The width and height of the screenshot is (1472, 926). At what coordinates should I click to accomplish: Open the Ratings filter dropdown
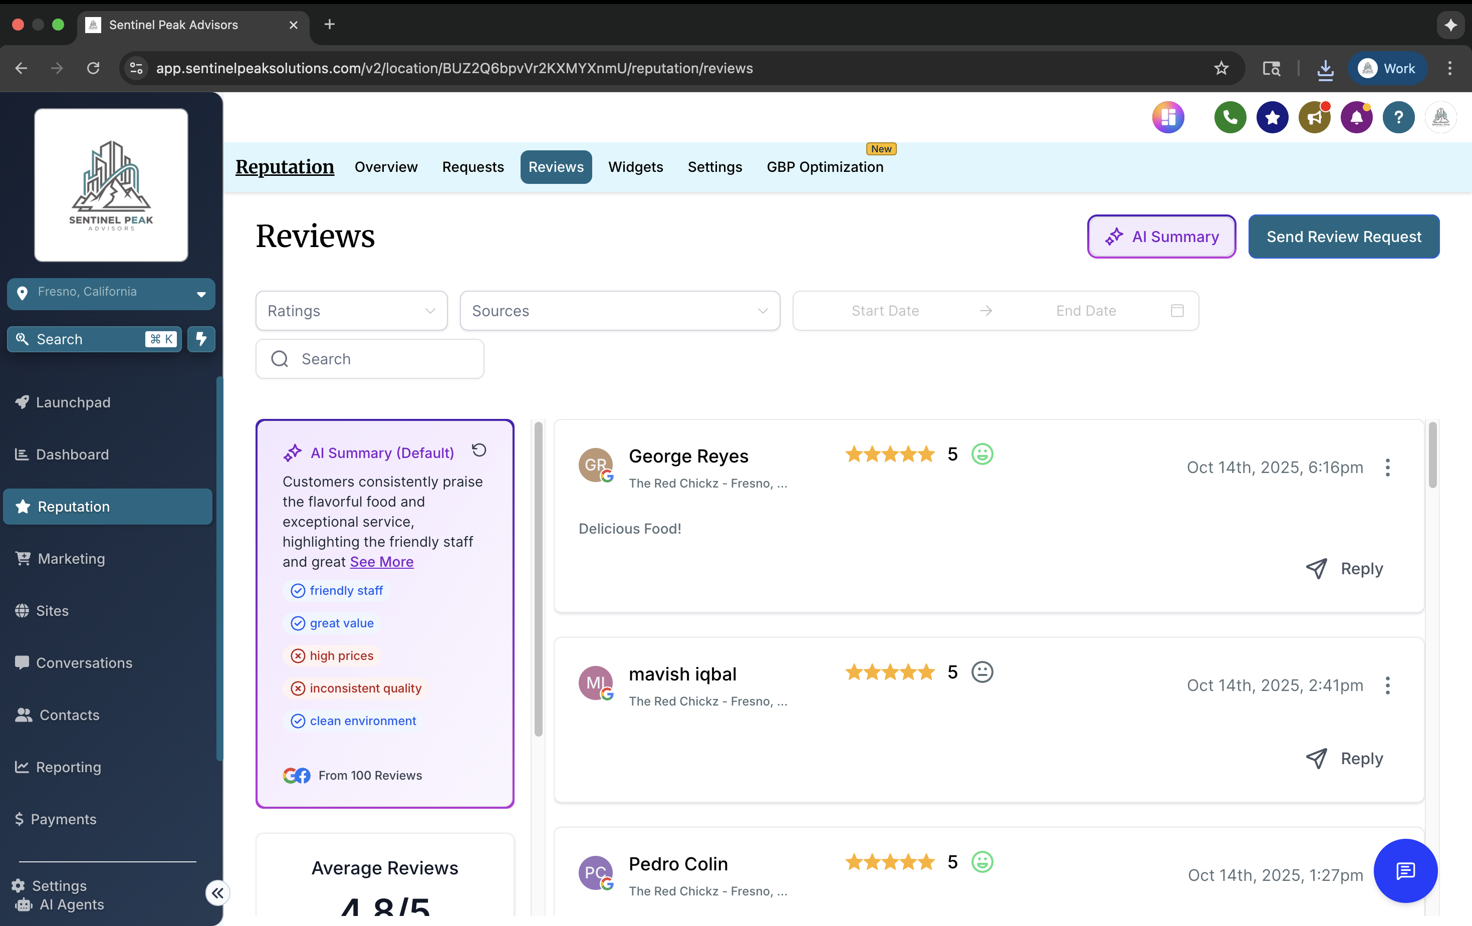[x=351, y=311]
